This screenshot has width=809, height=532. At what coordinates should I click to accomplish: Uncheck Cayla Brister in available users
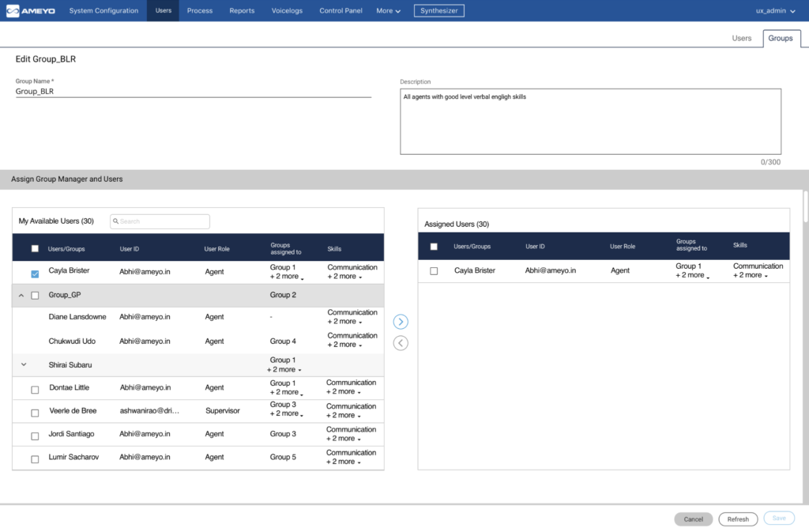click(35, 274)
